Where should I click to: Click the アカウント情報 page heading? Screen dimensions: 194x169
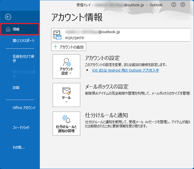(77, 17)
